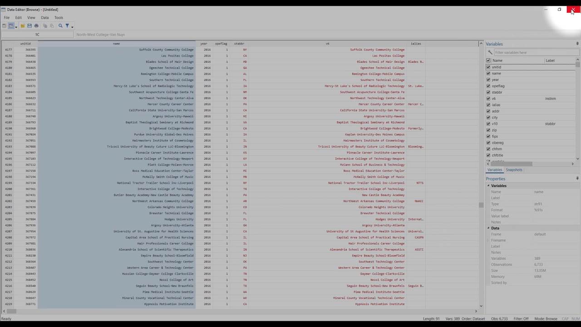Print the data with the printer icon
The image size is (581, 327).
tap(36, 26)
